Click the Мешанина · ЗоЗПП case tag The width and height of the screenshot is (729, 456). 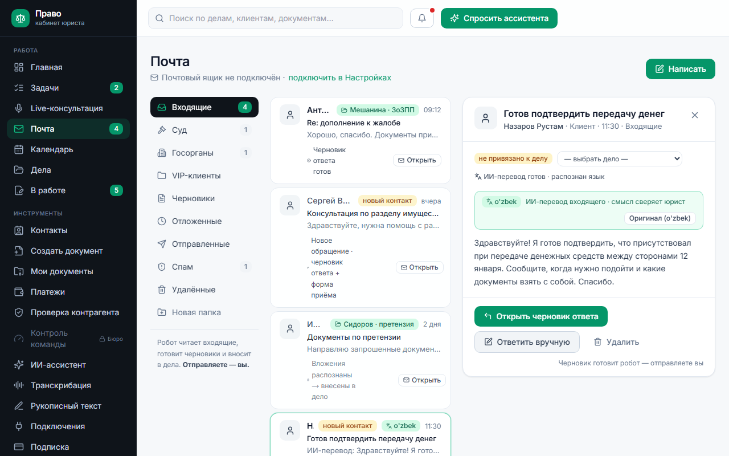pyautogui.click(x=378, y=110)
